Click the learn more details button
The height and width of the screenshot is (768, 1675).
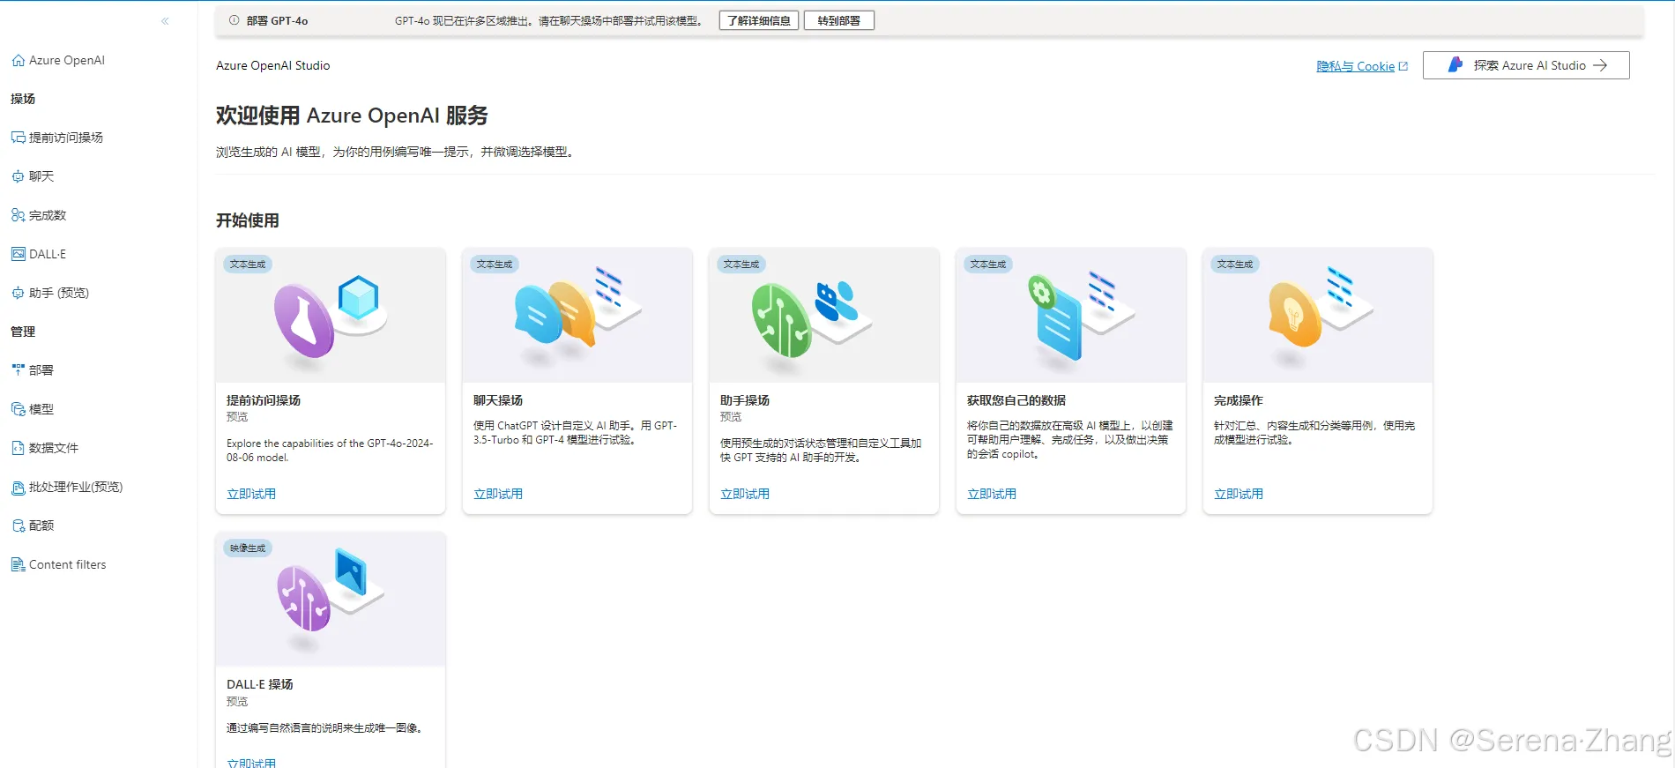[x=758, y=21]
